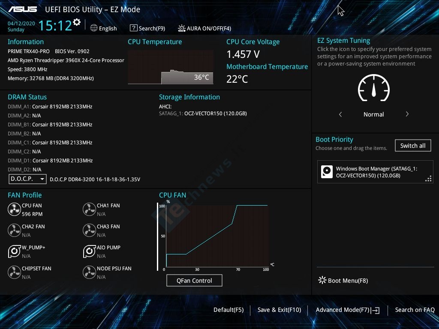Click the ASUS logo

coord(22,9)
